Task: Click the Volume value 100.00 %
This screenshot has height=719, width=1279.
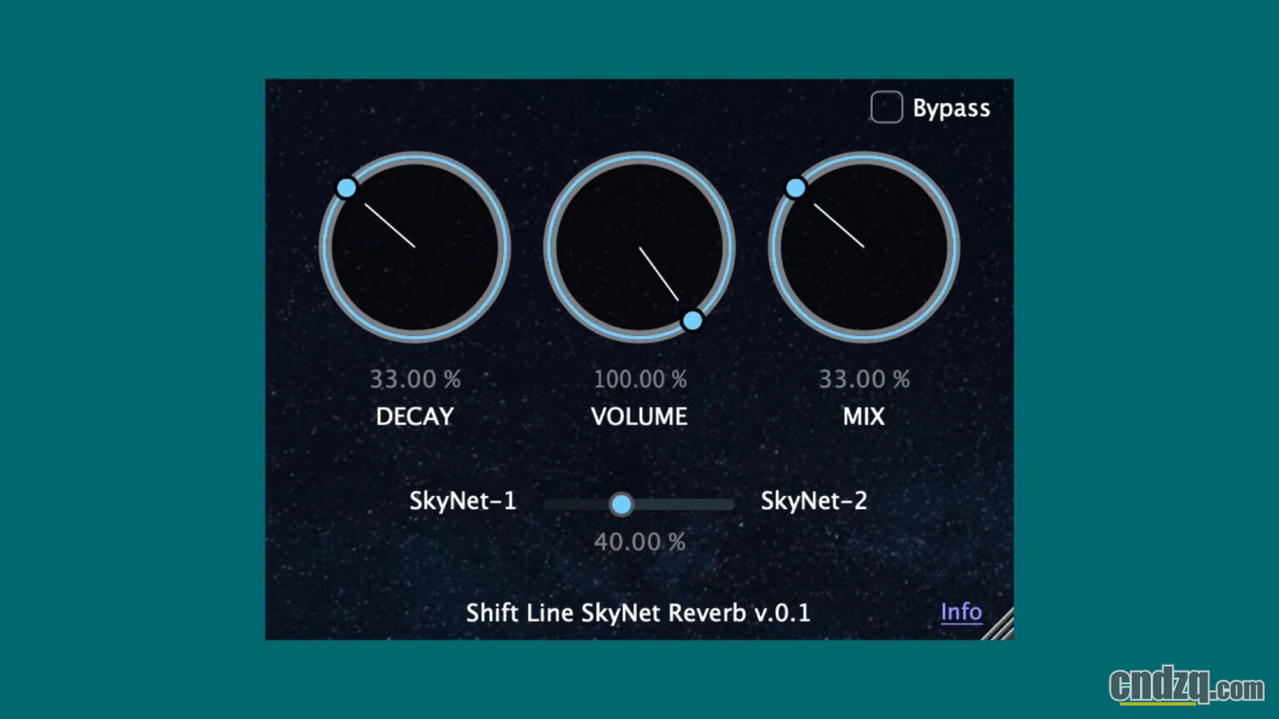Action: coord(639,379)
